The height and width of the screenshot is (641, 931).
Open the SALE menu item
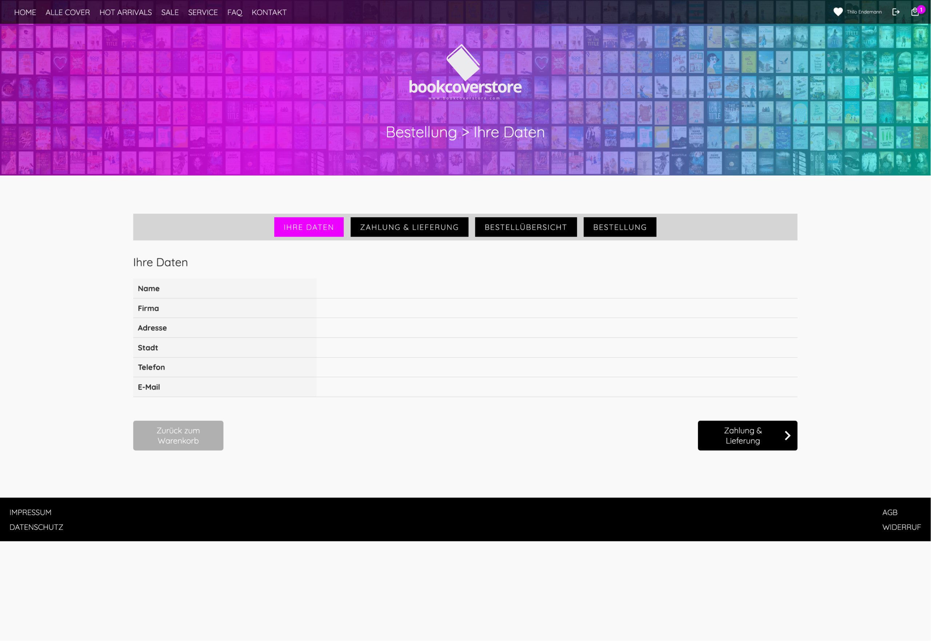pyautogui.click(x=169, y=12)
